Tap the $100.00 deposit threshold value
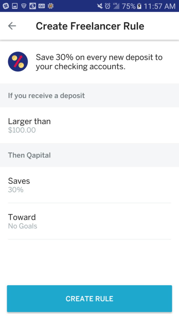The image size is (179, 318). pyautogui.click(x=22, y=130)
